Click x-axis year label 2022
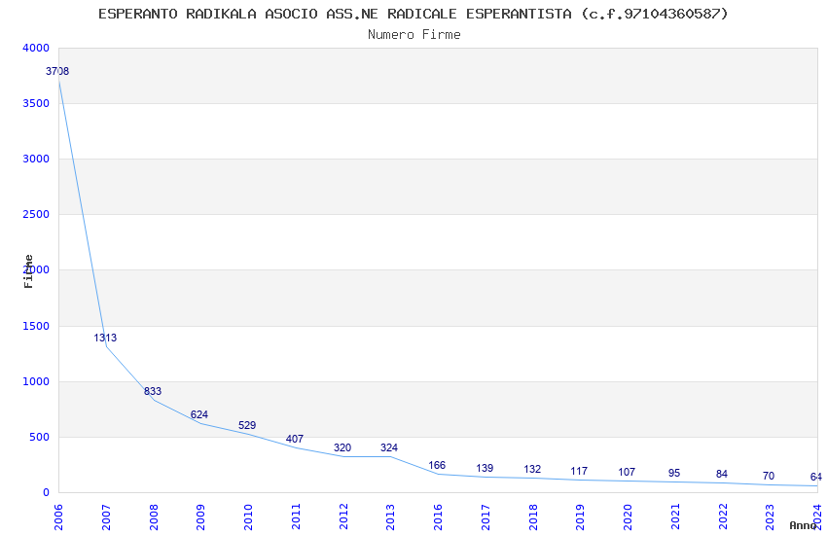827x535 pixels. tap(723, 517)
